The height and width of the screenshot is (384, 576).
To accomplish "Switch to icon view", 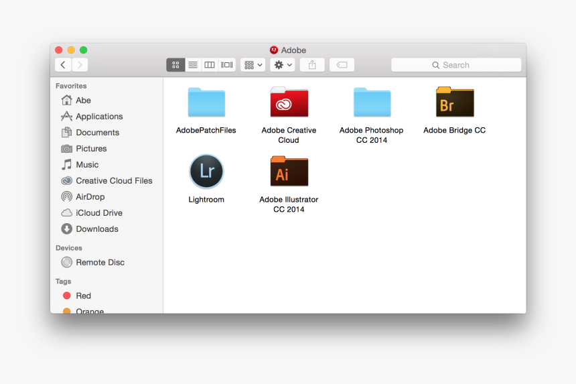I will pos(175,65).
